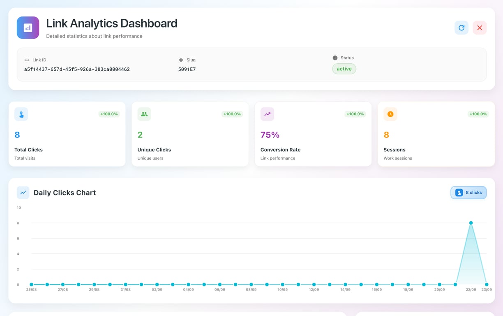
Task: Click the Sessions clock icon
Action: pyautogui.click(x=390, y=114)
